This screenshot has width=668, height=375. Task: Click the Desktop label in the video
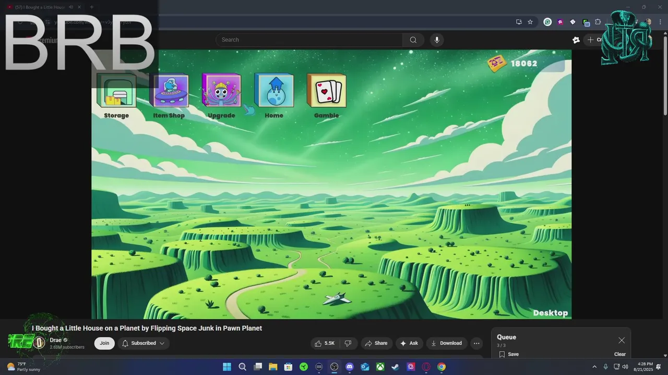tap(551, 312)
